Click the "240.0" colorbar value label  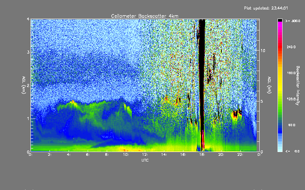[x=291, y=47]
